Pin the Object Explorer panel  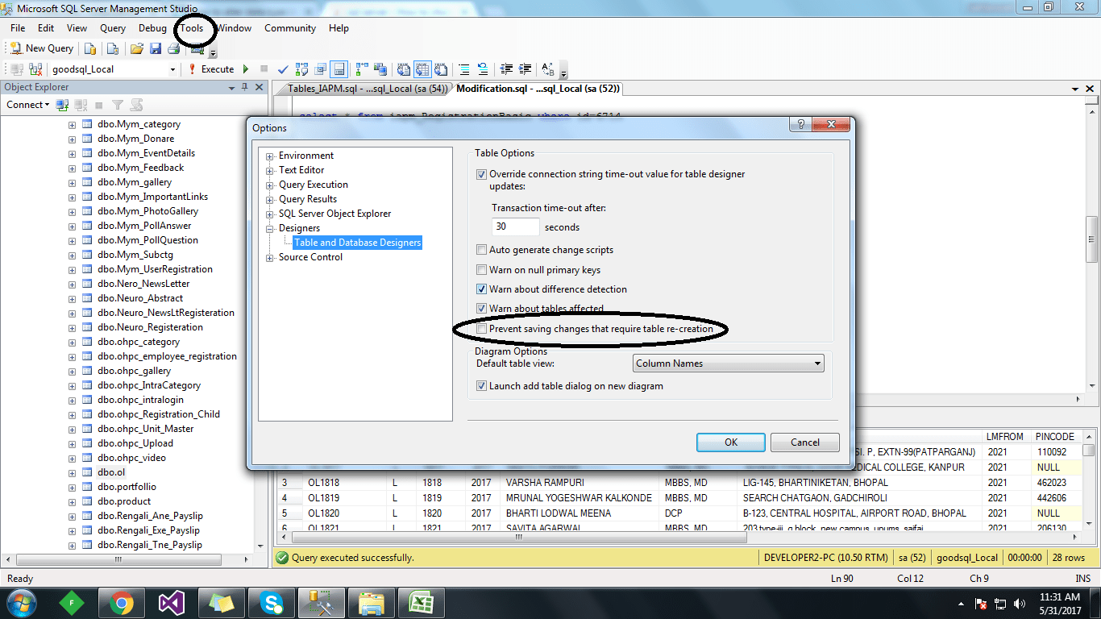tap(244, 87)
